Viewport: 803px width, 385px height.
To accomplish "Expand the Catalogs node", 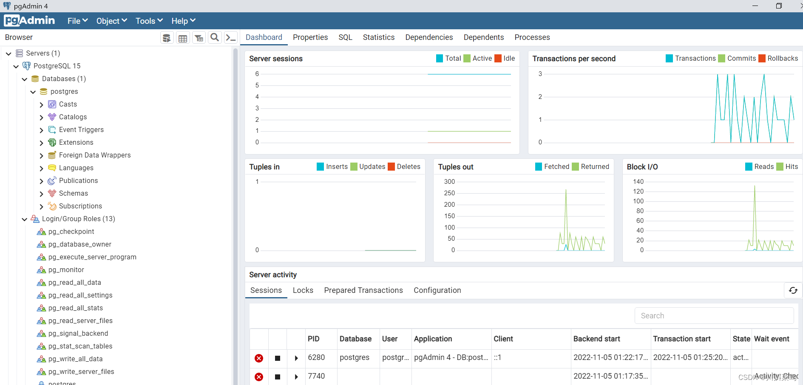I will (x=41, y=117).
